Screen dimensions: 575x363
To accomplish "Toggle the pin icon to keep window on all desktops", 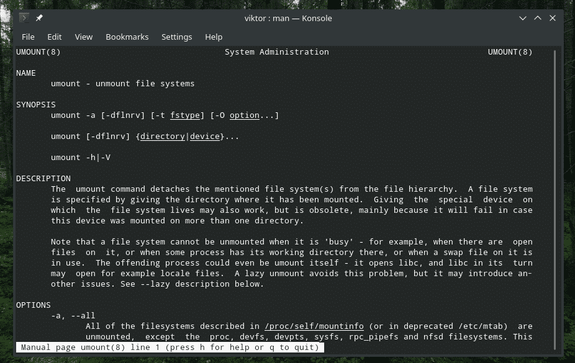I will 39,18.
